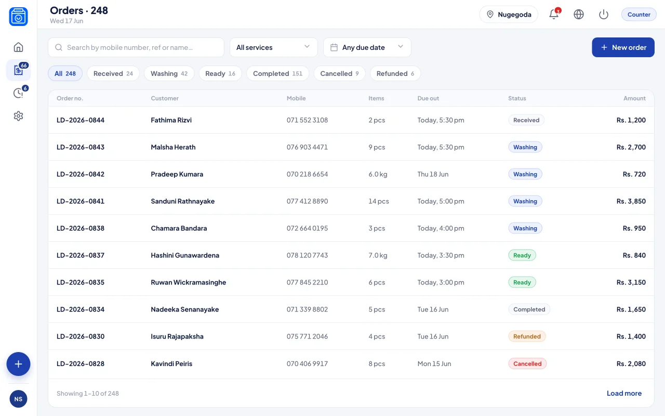Select mobile number 070 218 6654

307,174
